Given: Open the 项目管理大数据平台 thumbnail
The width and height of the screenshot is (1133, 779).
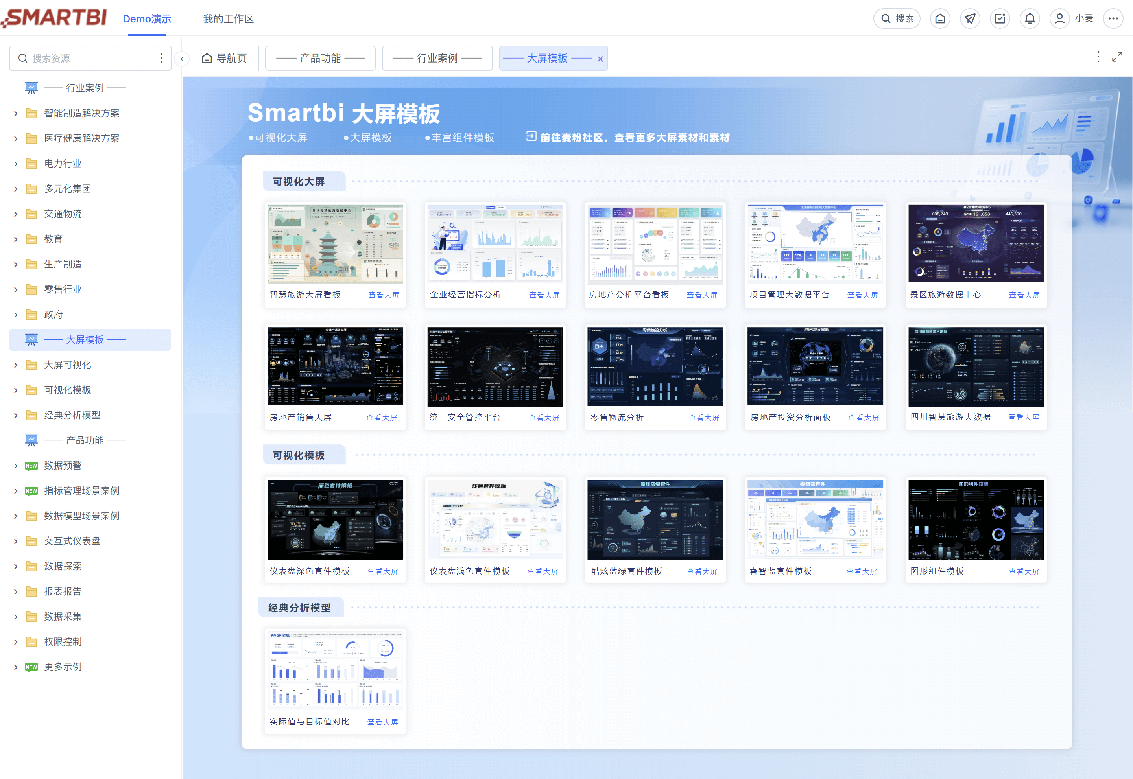Looking at the screenshot, I should (815, 243).
